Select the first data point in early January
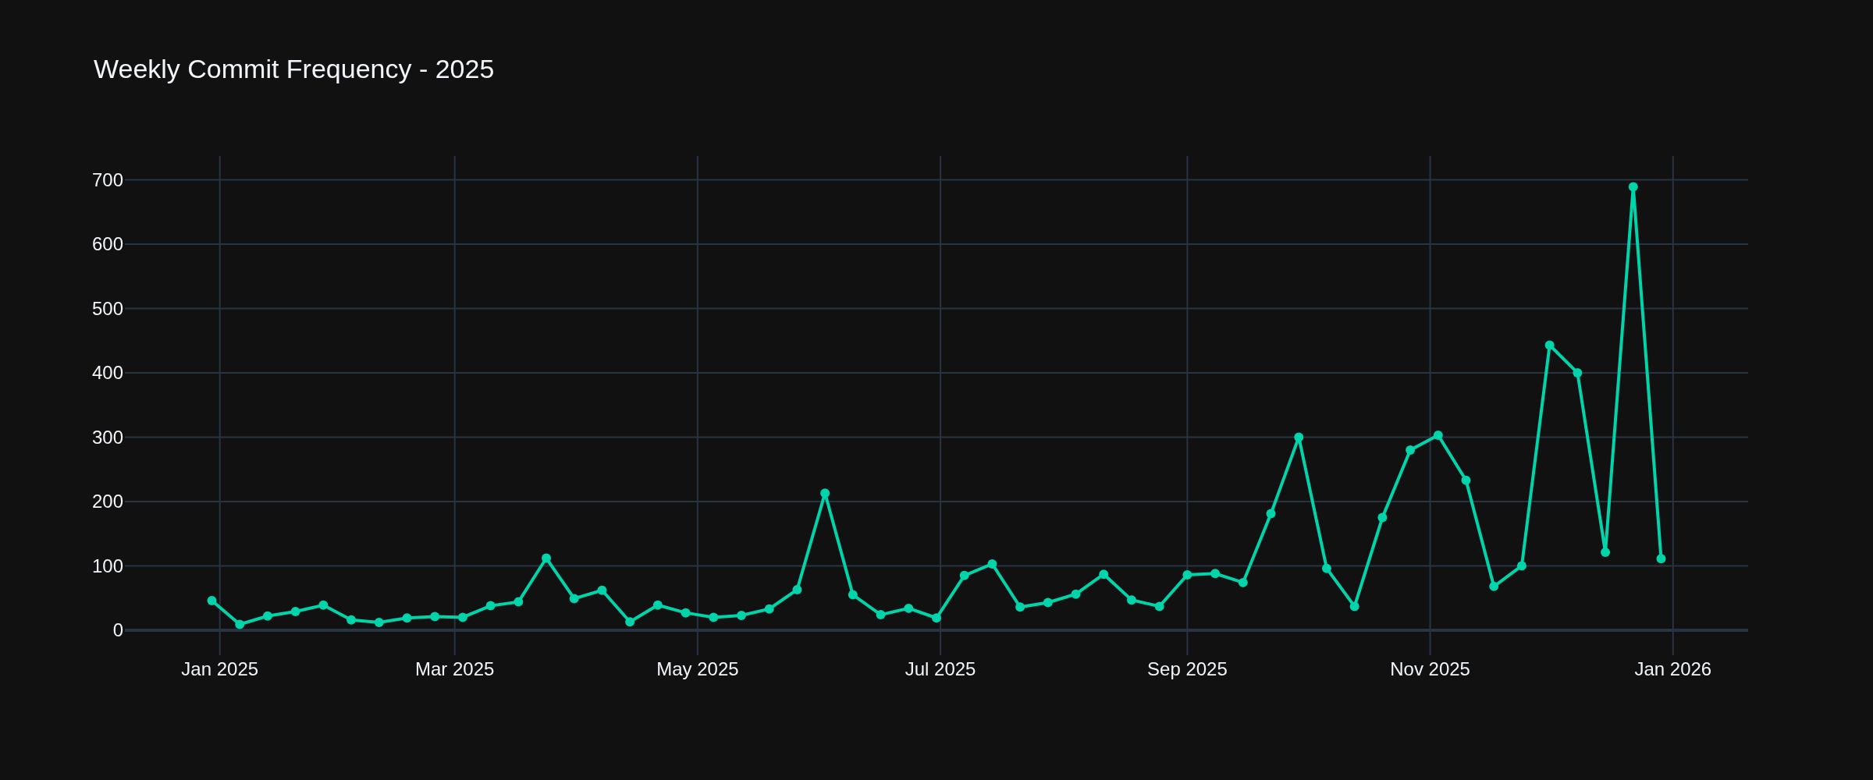 click(211, 601)
